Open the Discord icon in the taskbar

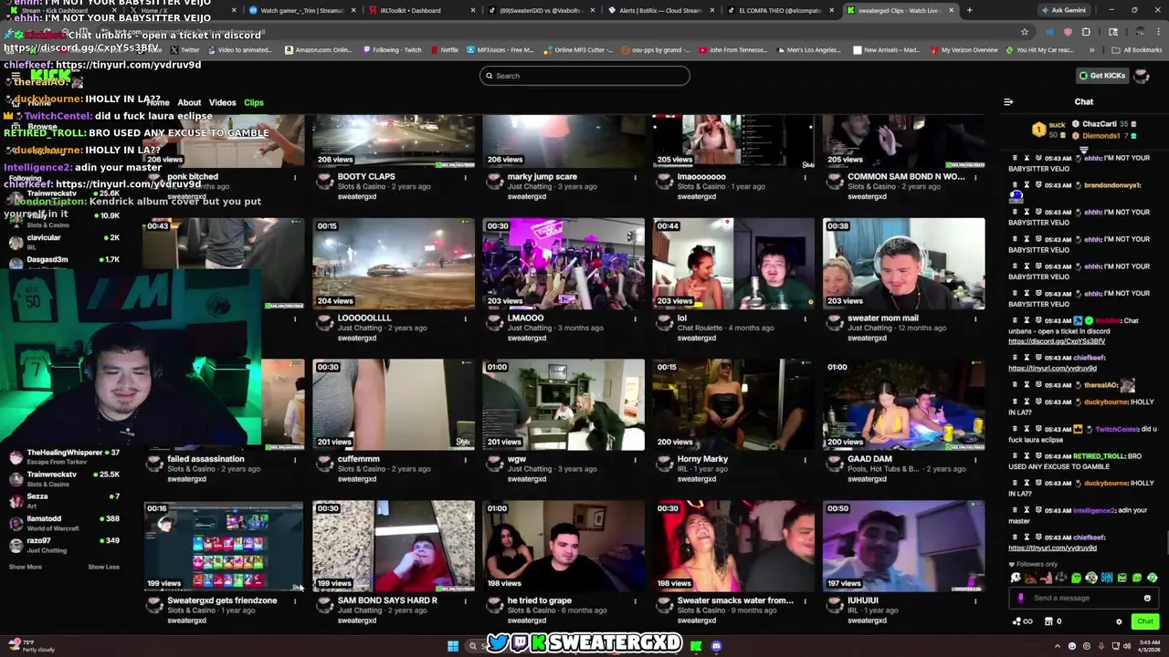tap(716, 646)
